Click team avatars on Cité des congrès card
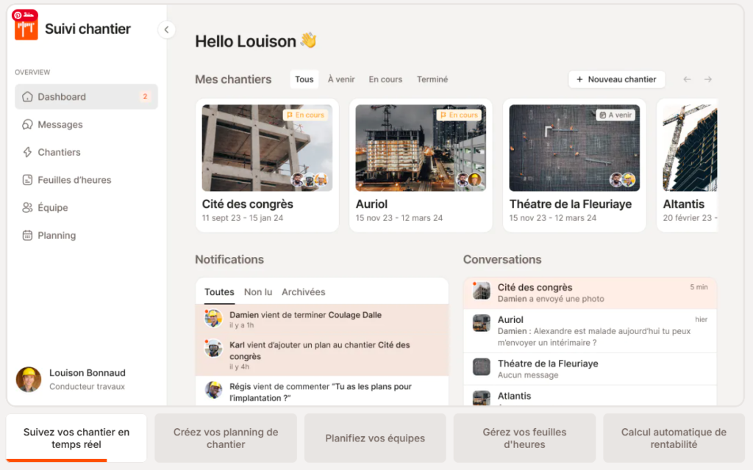753x470 pixels. click(310, 180)
